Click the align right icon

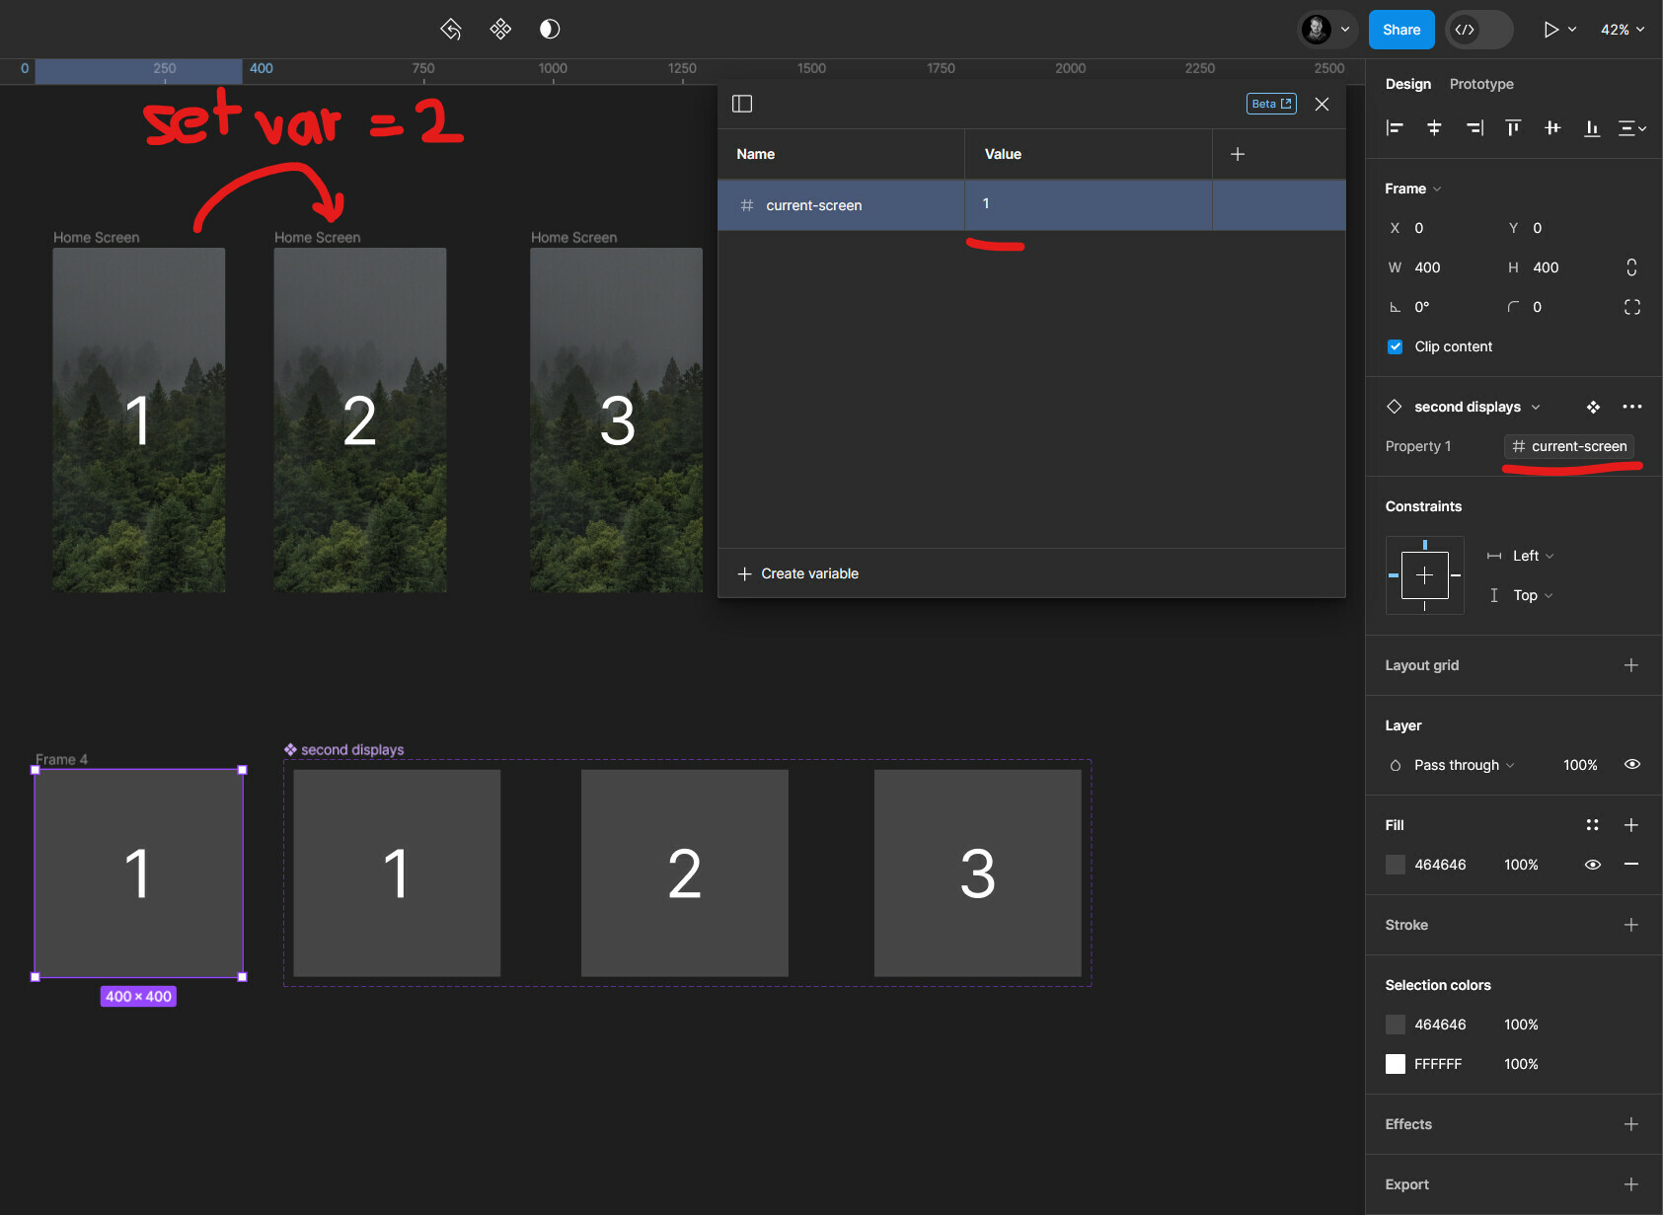(1474, 128)
